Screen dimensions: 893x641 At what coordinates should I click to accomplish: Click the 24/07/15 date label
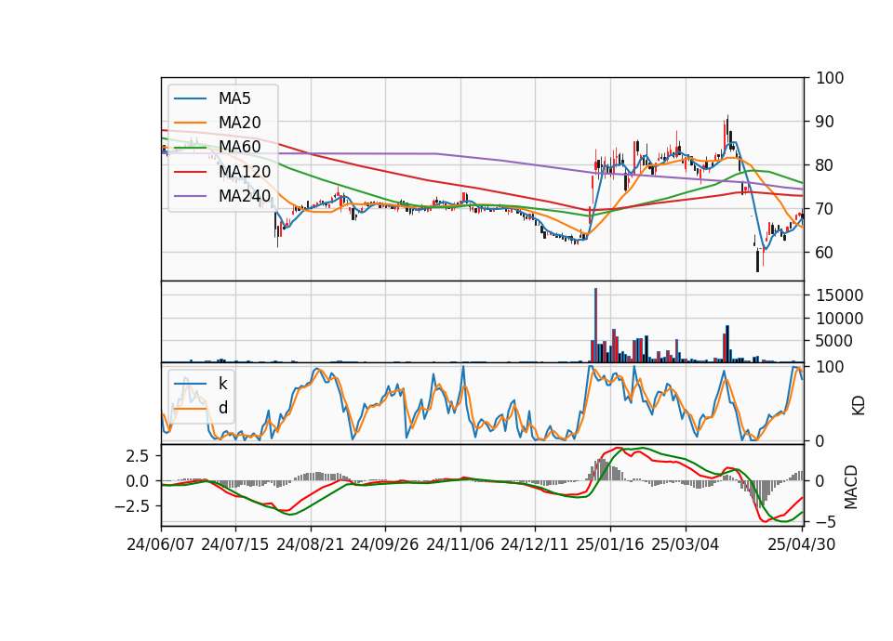[235, 544]
